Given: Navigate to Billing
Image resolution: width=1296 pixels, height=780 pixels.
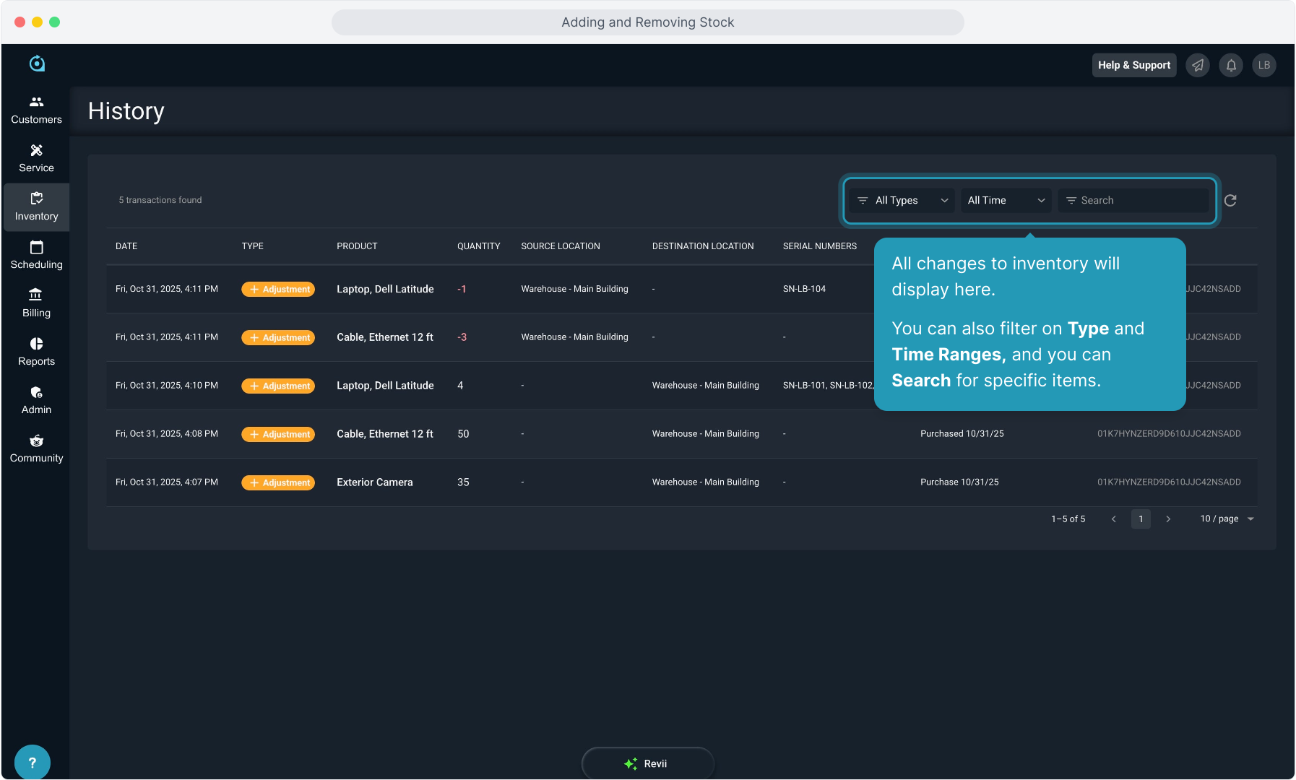Looking at the screenshot, I should point(36,303).
